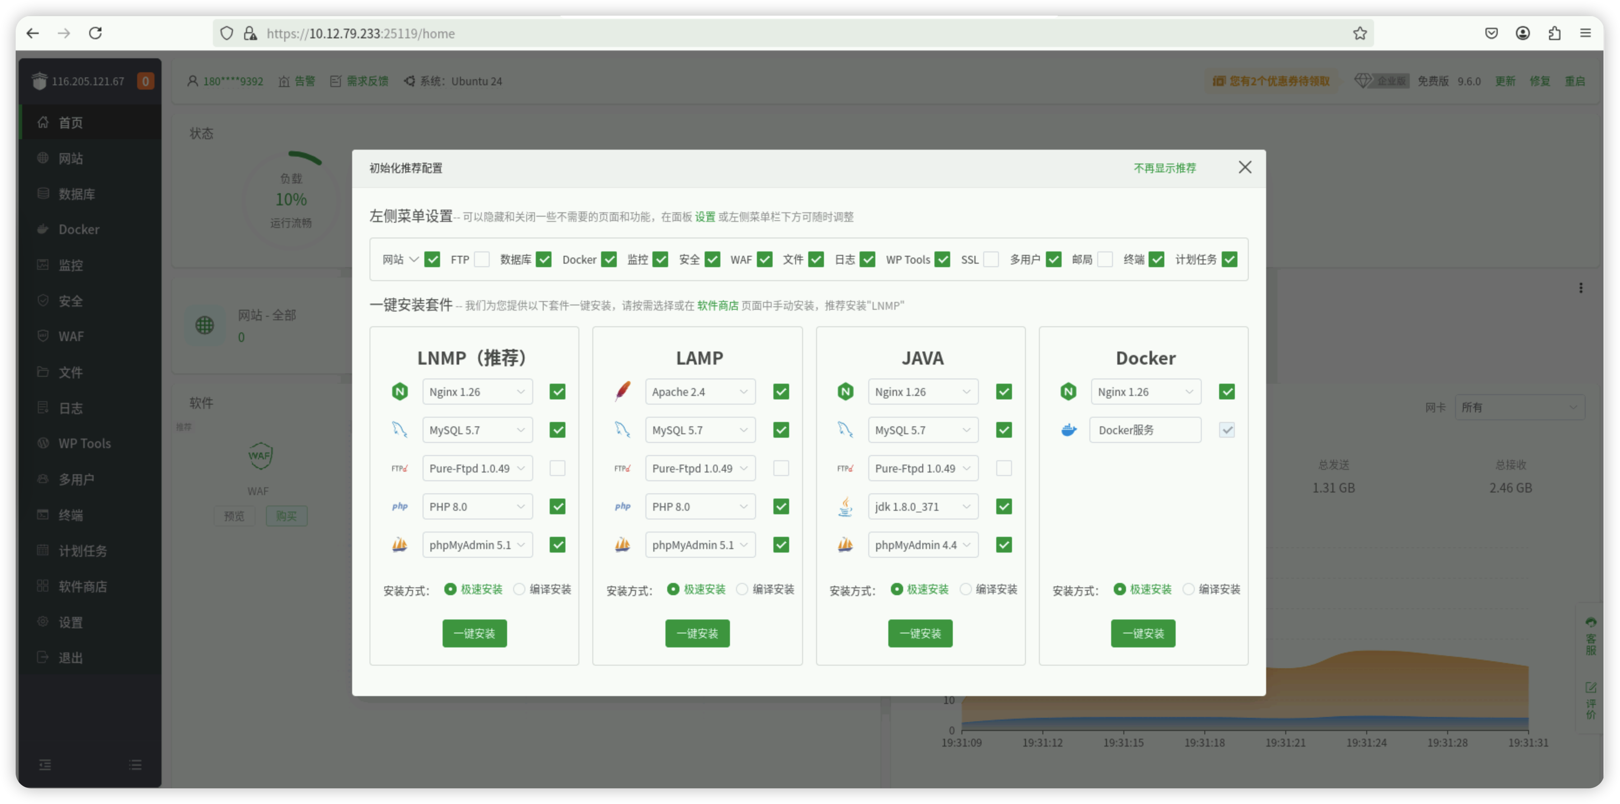Select 编译安装 radio in Docker card
Image resolution: width=1620 pixels, height=804 pixels.
[1188, 589]
